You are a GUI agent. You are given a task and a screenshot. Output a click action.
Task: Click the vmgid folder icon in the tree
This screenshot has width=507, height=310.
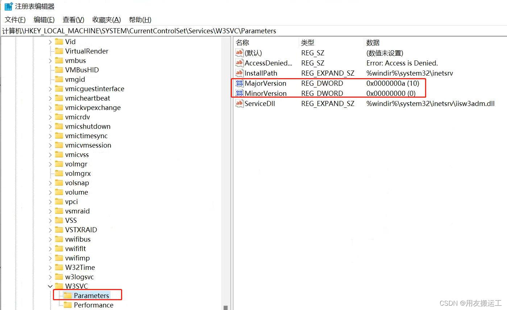(x=59, y=79)
